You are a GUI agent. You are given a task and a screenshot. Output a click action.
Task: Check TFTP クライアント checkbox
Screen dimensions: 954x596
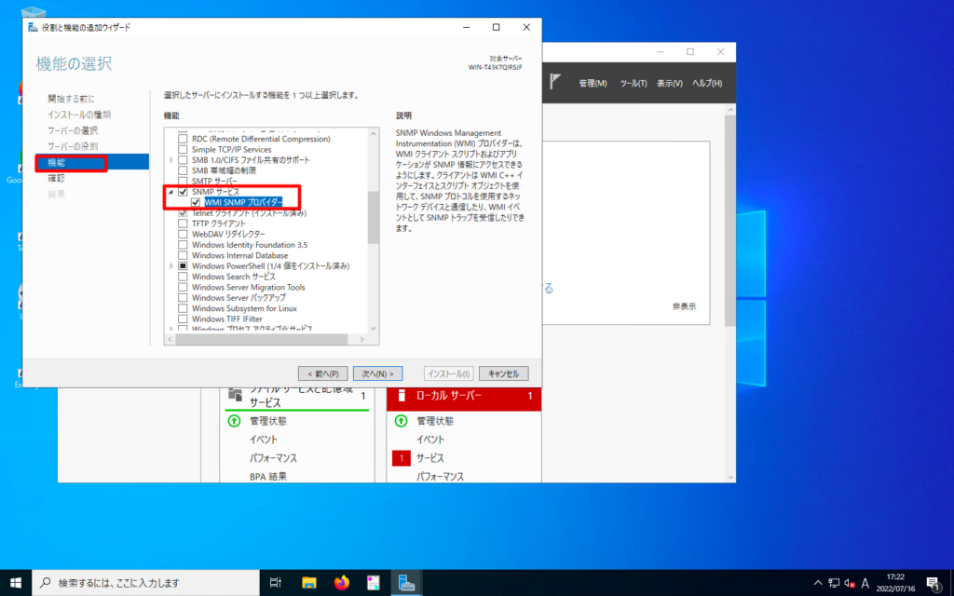(183, 223)
